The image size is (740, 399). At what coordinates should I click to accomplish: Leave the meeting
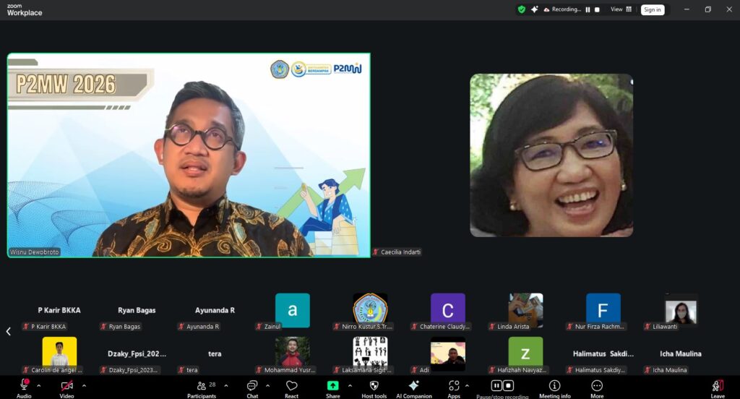click(718, 387)
